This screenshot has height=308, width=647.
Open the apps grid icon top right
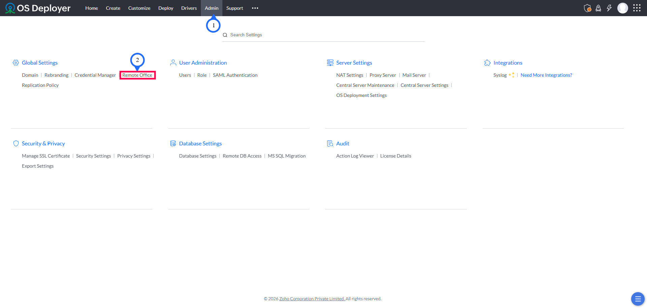click(637, 8)
